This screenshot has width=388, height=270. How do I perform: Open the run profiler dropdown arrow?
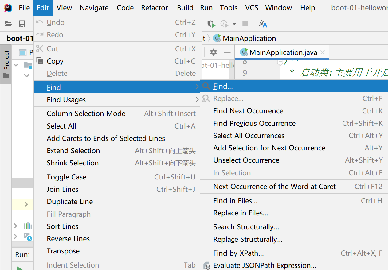234,24
